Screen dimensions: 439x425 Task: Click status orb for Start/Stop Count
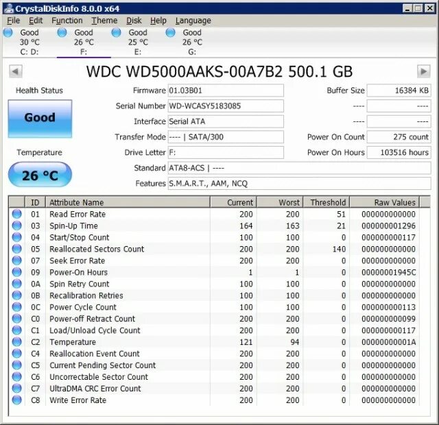pyautogui.click(x=16, y=237)
